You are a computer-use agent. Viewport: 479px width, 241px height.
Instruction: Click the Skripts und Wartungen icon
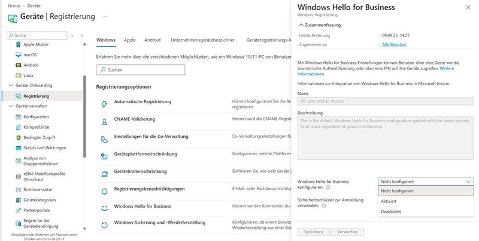coord(19,148)
